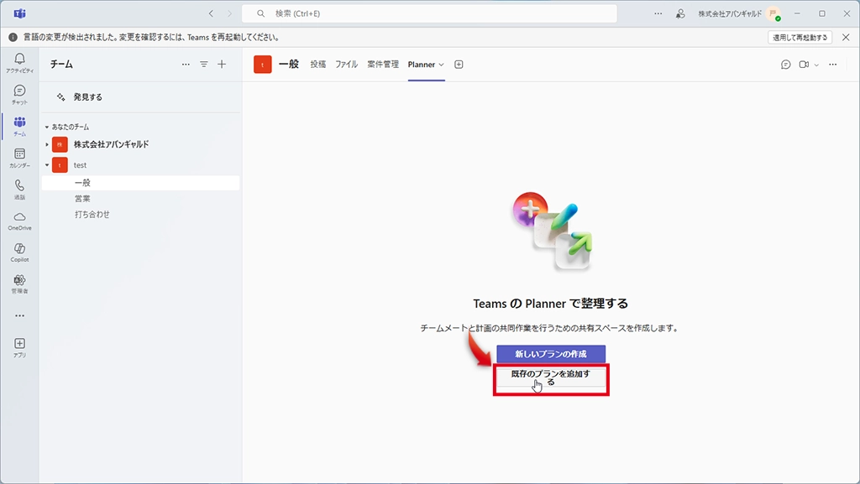Launch OneDrive from the sidebar
860x484 pixels.
[20, 221]
